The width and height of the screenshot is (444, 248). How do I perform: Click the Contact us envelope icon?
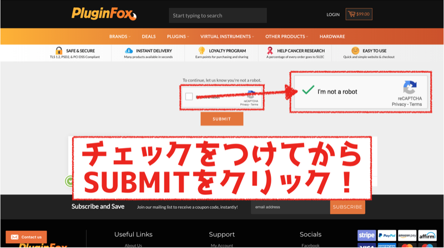14,237
